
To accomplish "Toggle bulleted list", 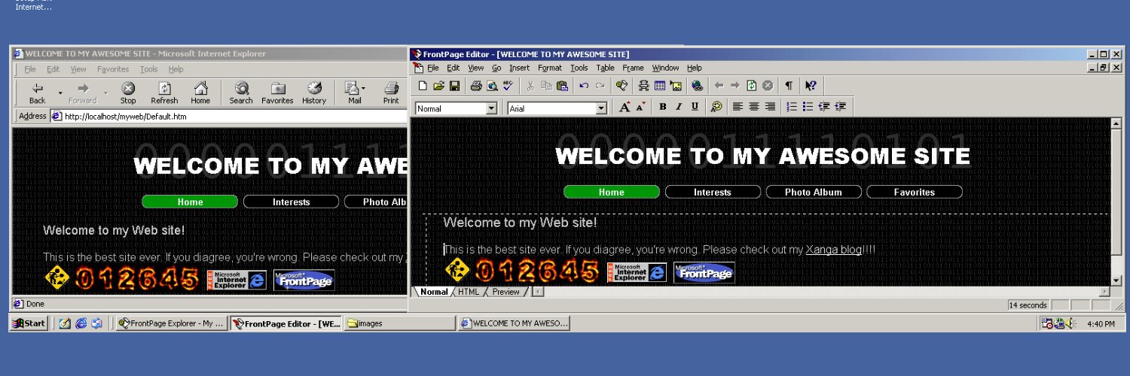I will click(808, 108).
